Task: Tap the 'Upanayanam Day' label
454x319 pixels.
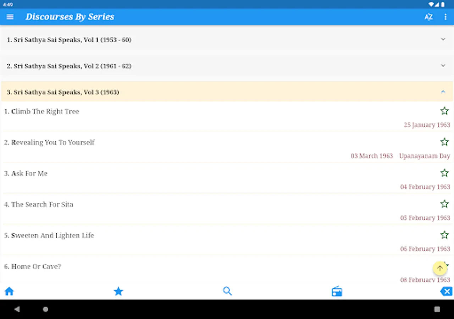Action: pos(425,156)
